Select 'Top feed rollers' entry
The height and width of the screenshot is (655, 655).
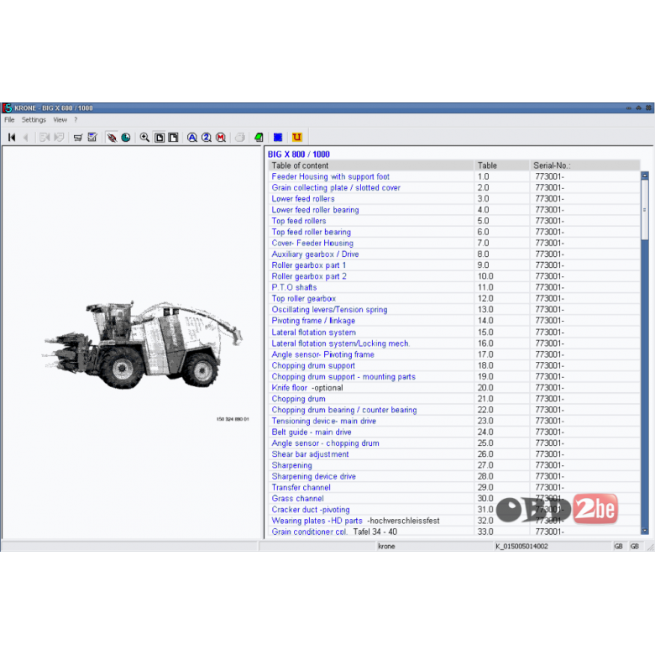point(299,221)
